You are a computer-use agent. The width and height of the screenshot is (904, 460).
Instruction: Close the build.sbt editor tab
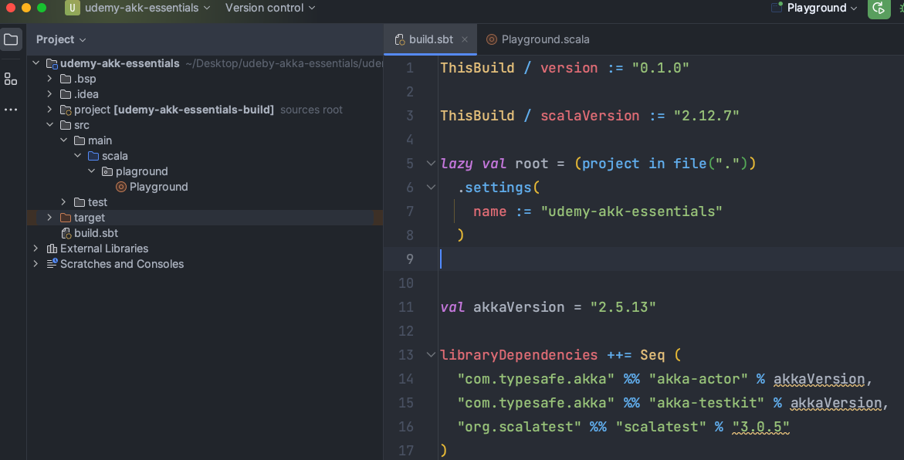coord(465,40)
